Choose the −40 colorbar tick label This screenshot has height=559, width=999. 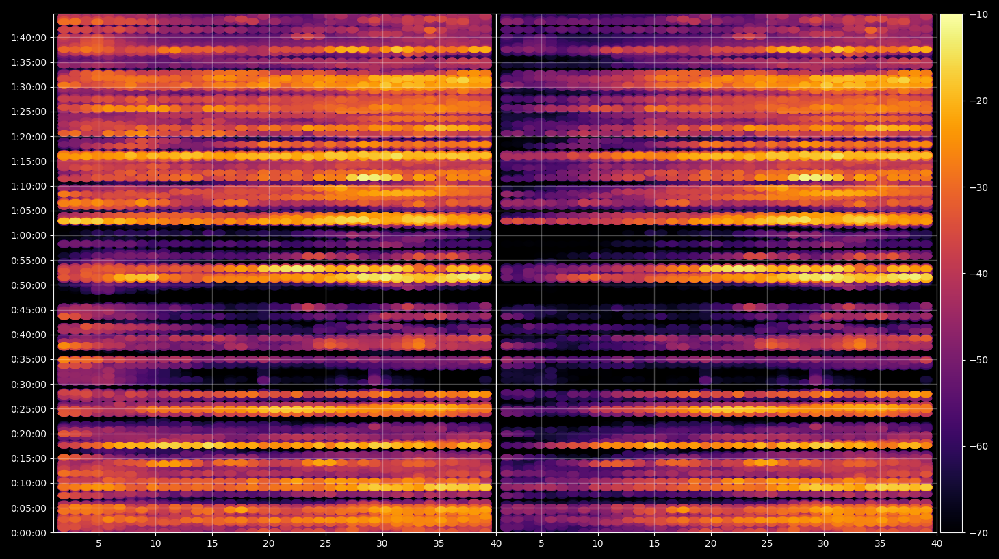pyautogui.click(x=978, y=274)
